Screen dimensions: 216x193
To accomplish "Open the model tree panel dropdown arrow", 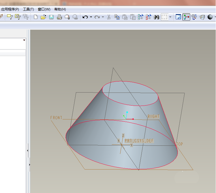I will (x=24, y=40).
